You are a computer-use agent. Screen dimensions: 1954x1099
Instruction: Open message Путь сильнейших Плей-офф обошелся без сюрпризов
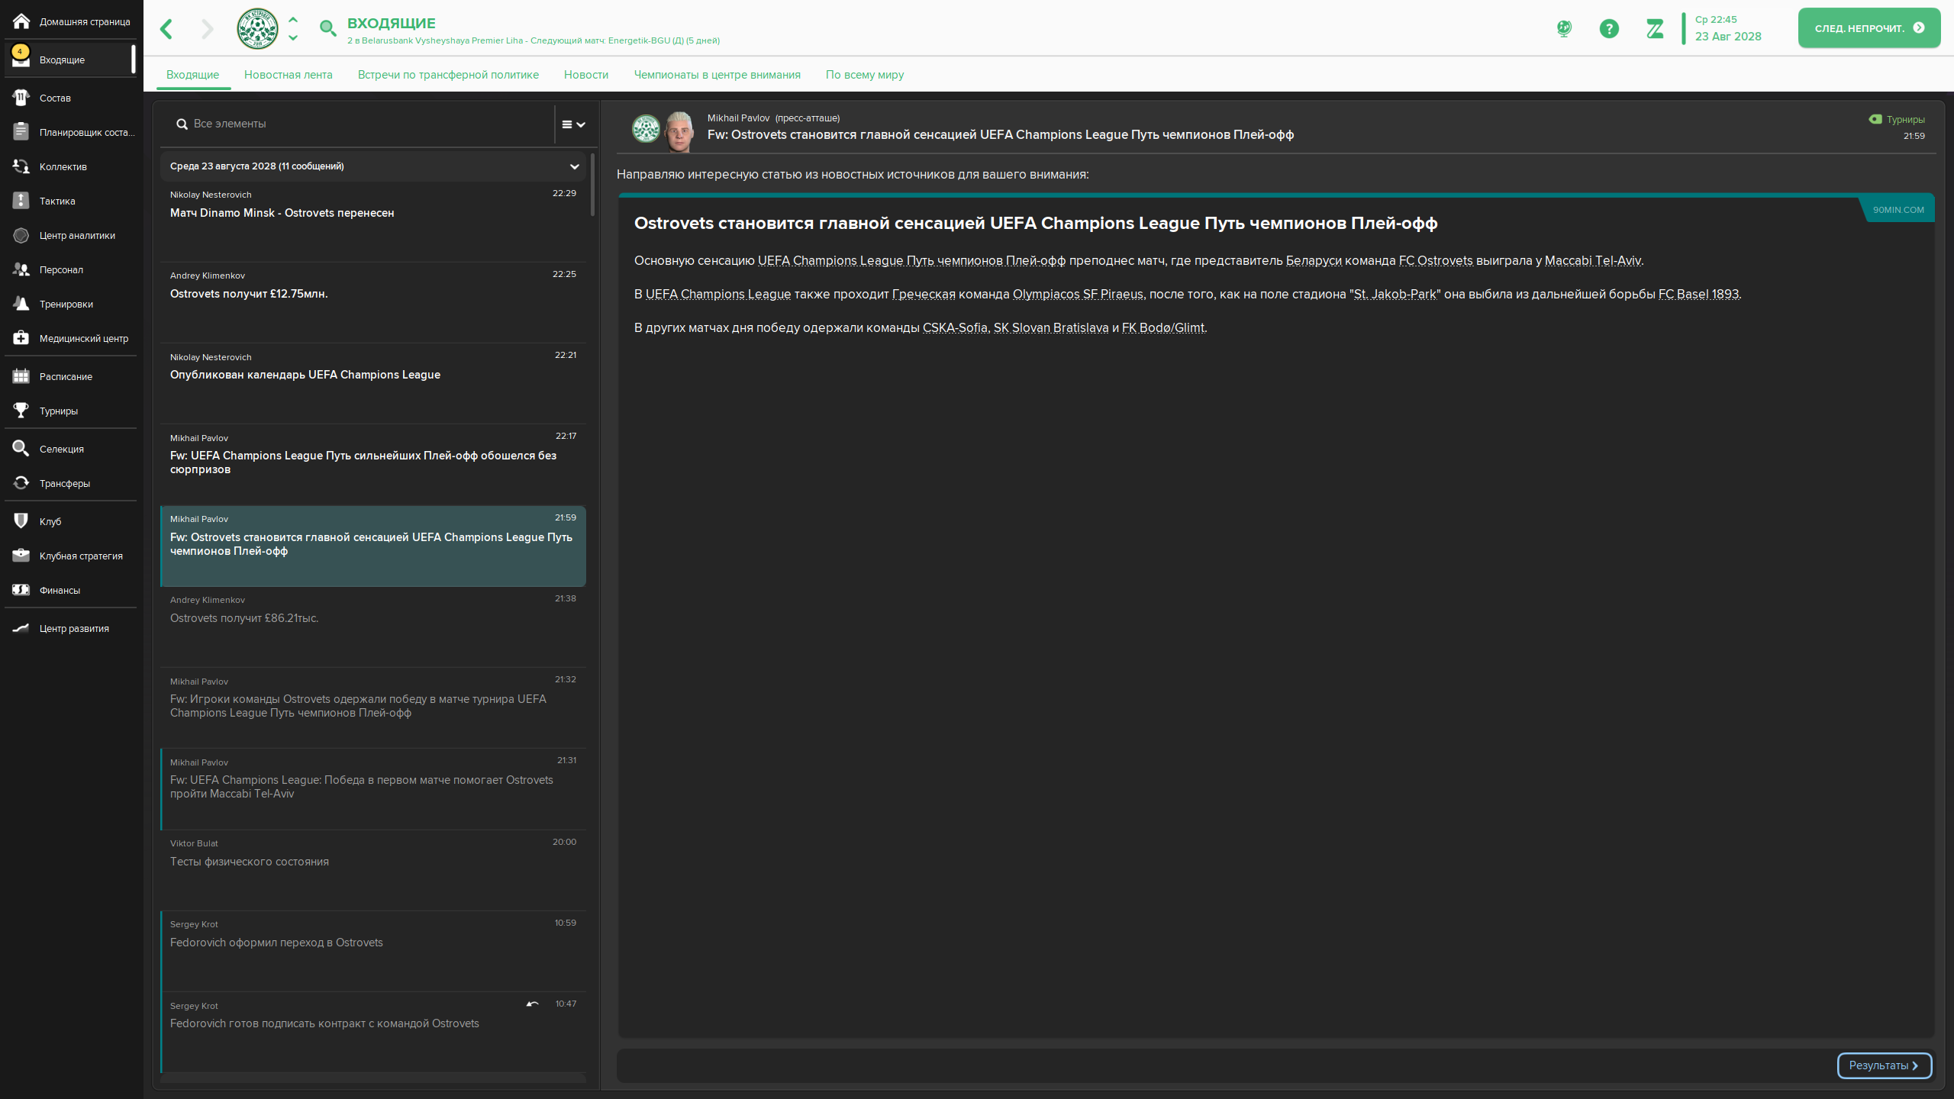click(x=373, y=464)
